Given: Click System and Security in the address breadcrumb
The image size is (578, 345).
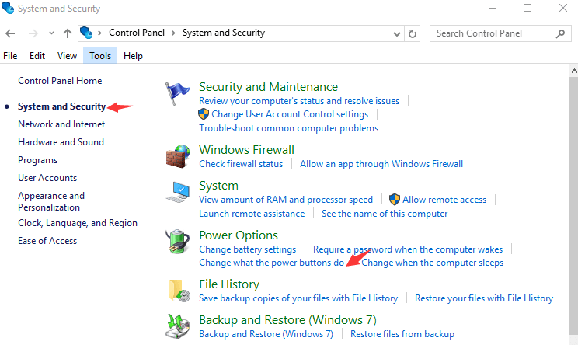Looking at the screenshot, I should pyautogui.click(x=224, y=33).
